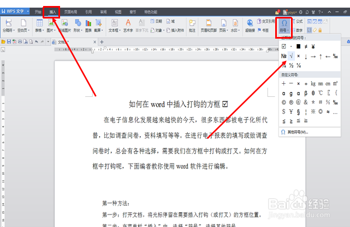Add a bookmark with 书签
350x227 pixels.
(x=263, y=30)
